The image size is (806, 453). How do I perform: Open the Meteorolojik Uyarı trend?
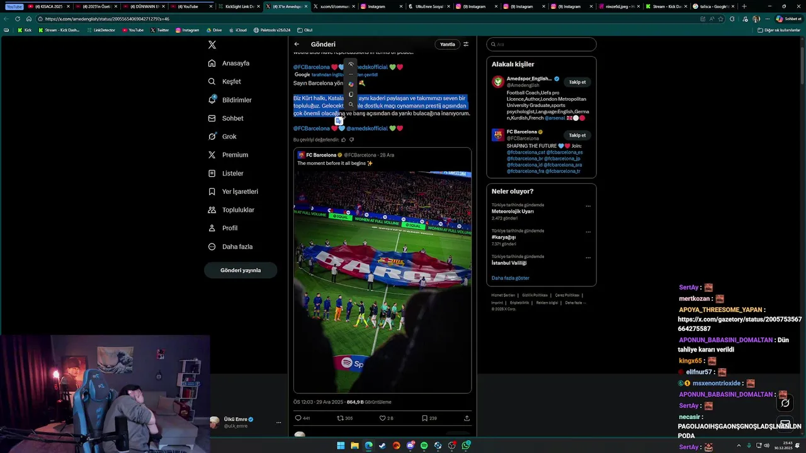tap(542, 211)
